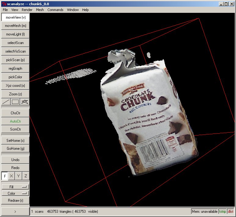Select the line selection tool icon

coord(6,102)
